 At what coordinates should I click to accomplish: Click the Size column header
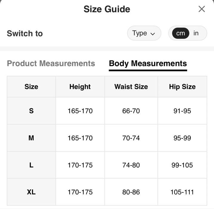(31, 87)
